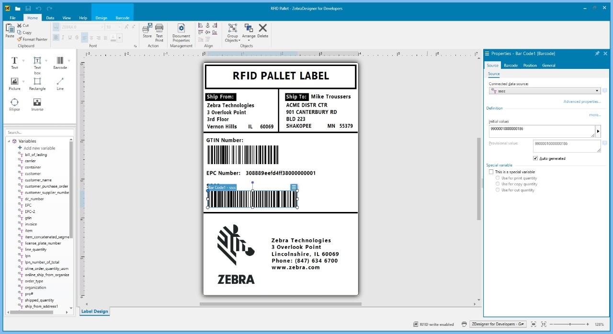Select the Inverse object tool
The height and width of the screenshot is (334, 613).
pos(37,103)
